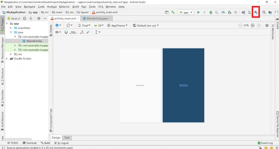
Task: Click the Debug app bug icon
Action: (x=211, y=12)
